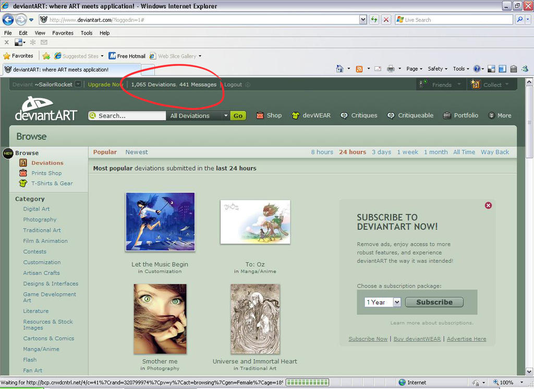Open Let the Music Begin thumbnail
534x389 pixels.
click(x=160, y=221)
